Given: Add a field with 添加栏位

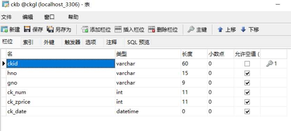Looking at the screenshot, I should pos(96,29).
